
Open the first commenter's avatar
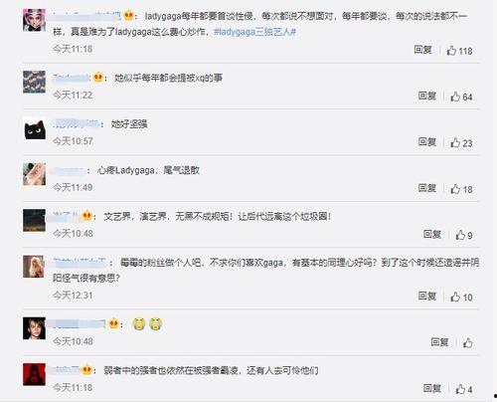pos(35,20)
